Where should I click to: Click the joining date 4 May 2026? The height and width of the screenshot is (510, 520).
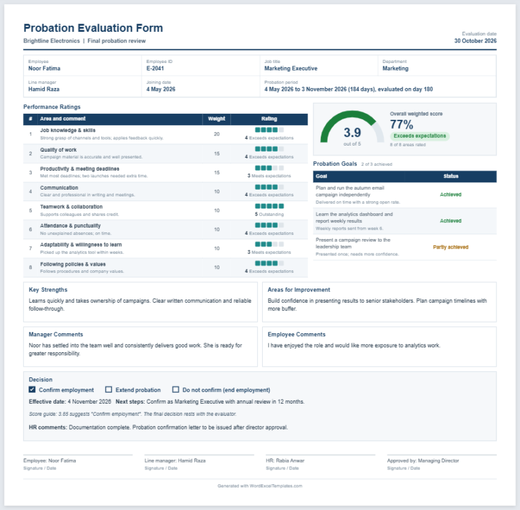(x=161, y=89)
